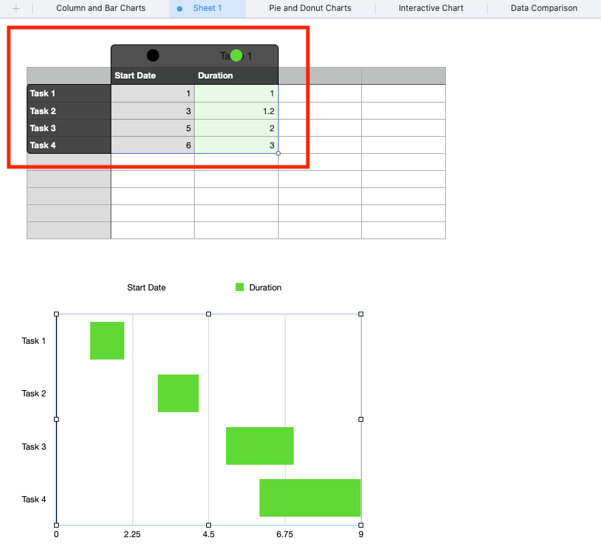Image resolution: width=601 pixels, height=544 pixels.
Task: Select the Start Date legend label
Action: 146,288
